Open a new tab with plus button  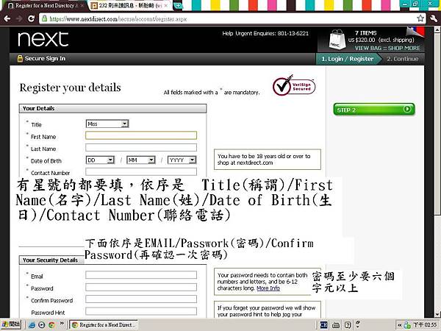178,5
